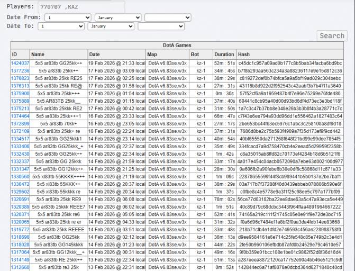
Task: Open game ID 1375213 link
Action: tap(20, 109)
